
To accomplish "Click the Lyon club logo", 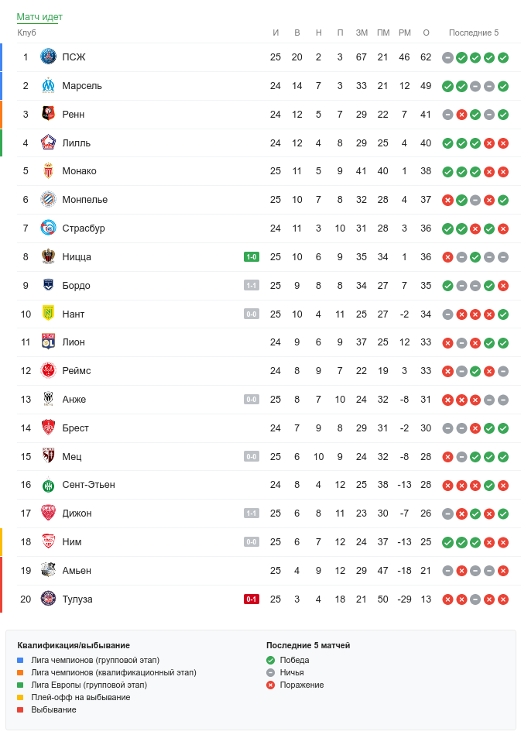I will (48, 342).
